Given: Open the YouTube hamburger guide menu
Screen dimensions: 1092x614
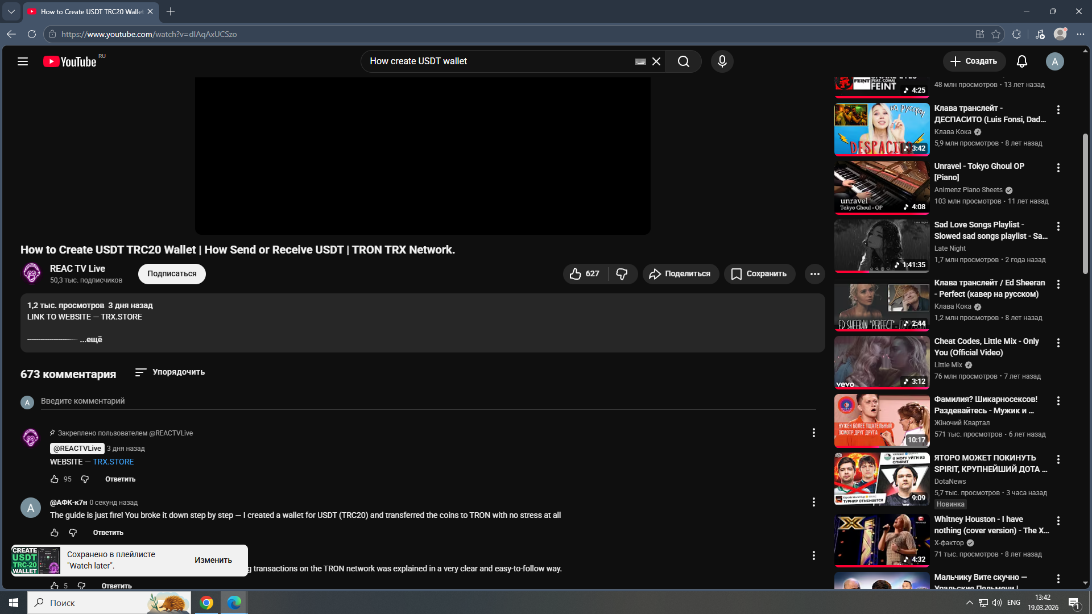Looking at the screenshot, I should (x=23, y=61).
